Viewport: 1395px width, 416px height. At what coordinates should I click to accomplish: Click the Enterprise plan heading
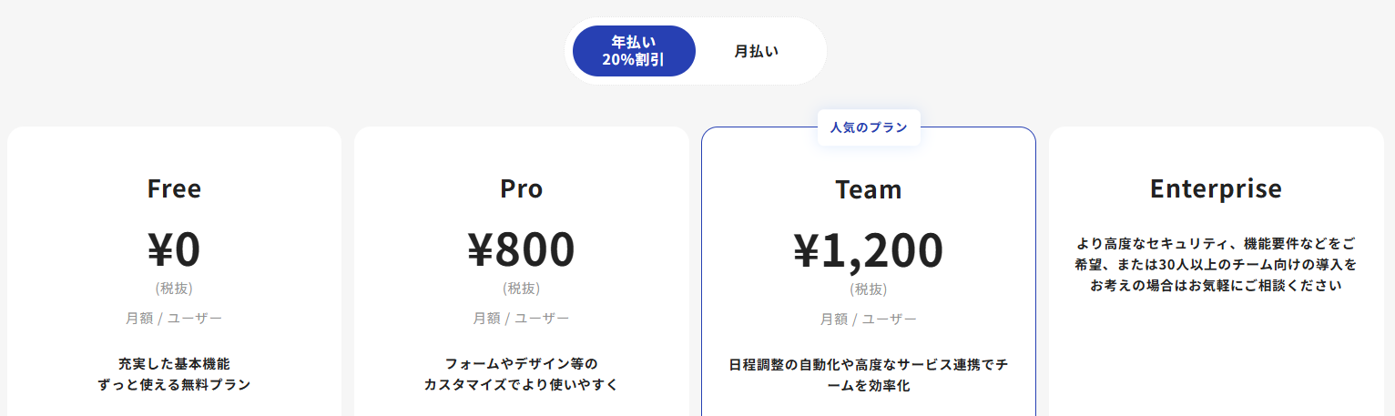pyautogui.click(x=1216, y=188)
